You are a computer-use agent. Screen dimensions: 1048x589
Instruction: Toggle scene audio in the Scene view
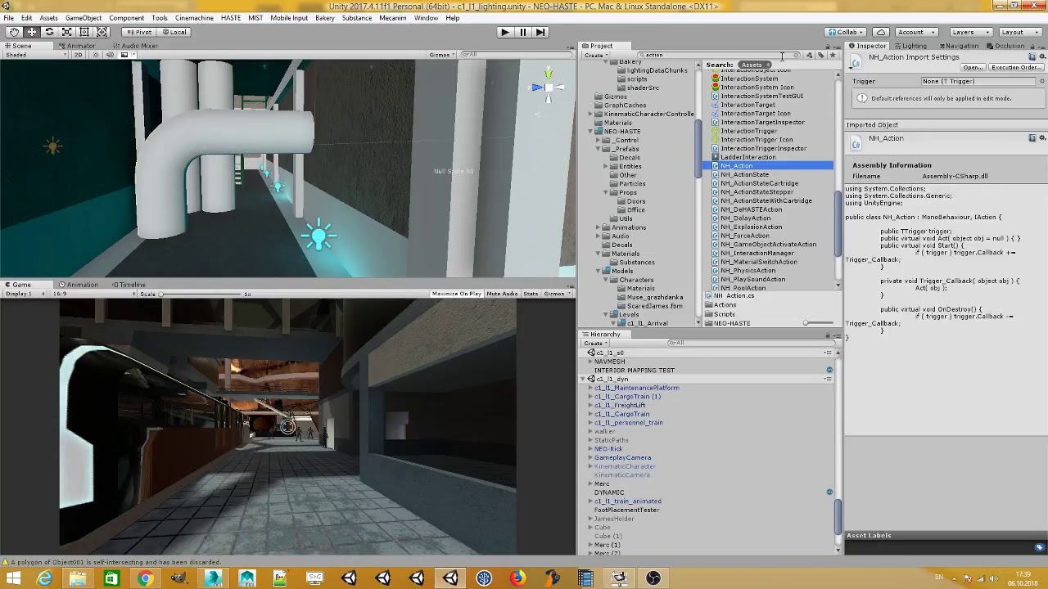110,55
